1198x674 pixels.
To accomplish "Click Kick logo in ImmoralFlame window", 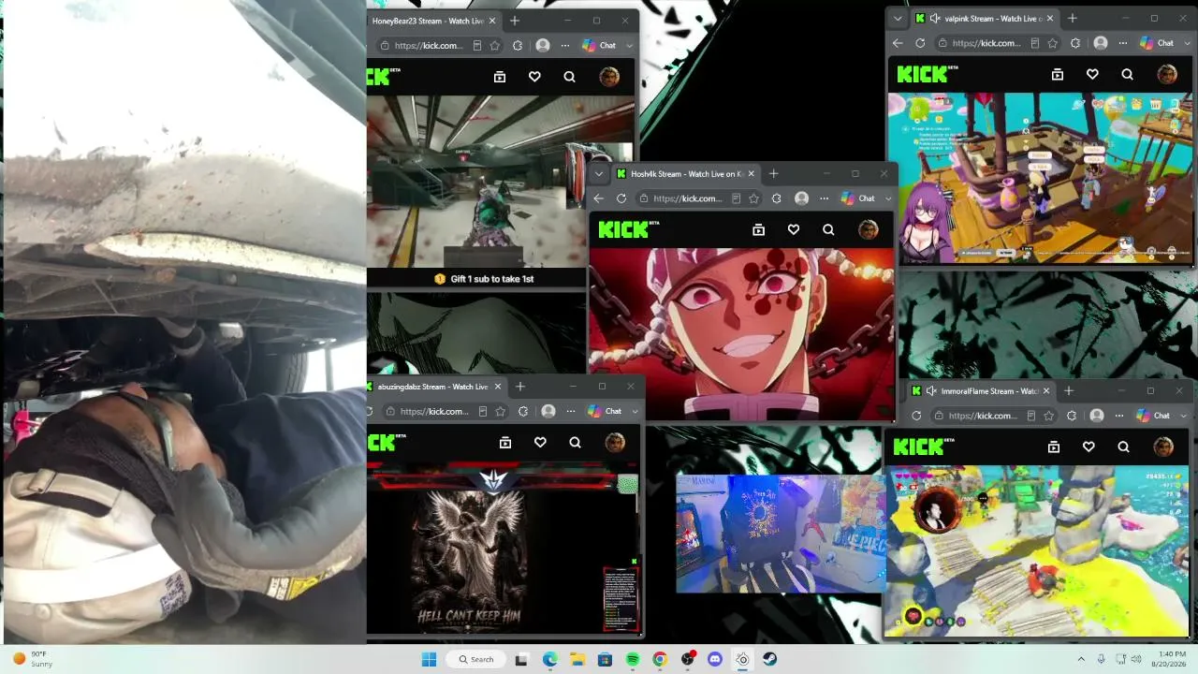I will 924,447.
